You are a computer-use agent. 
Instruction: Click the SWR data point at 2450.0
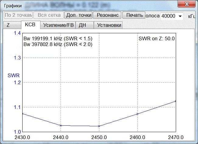coord(99,126)
